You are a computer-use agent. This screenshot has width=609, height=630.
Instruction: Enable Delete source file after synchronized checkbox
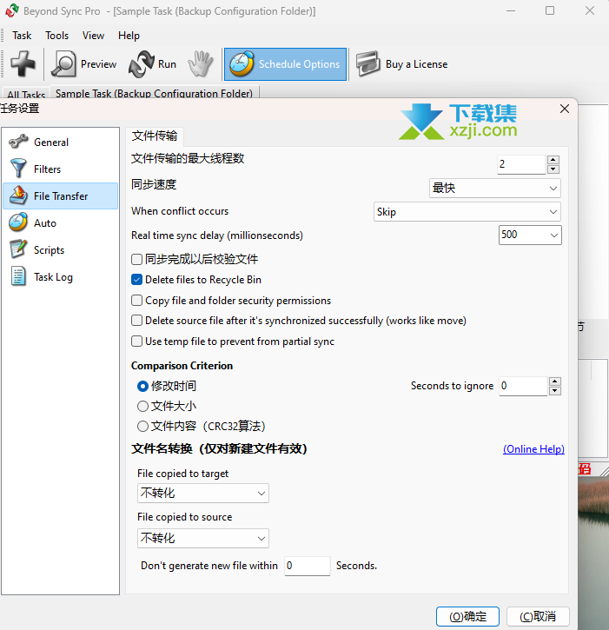point(136,321)
